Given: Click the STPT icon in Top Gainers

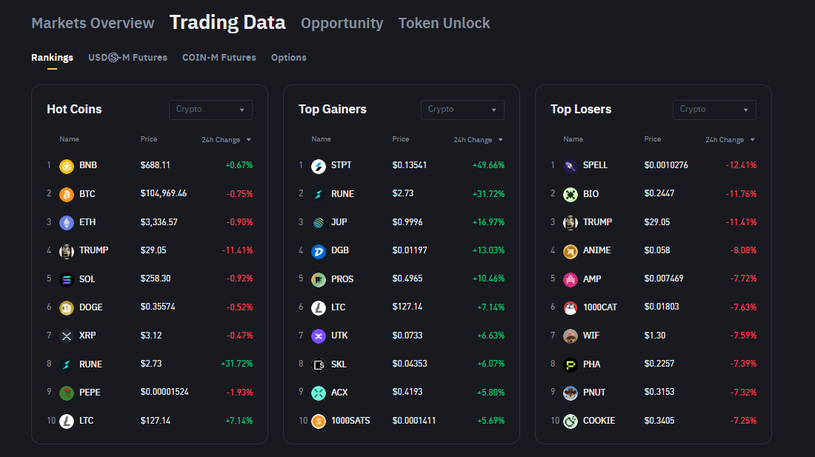Looking at the screenshot, I should tap(319, 166).
